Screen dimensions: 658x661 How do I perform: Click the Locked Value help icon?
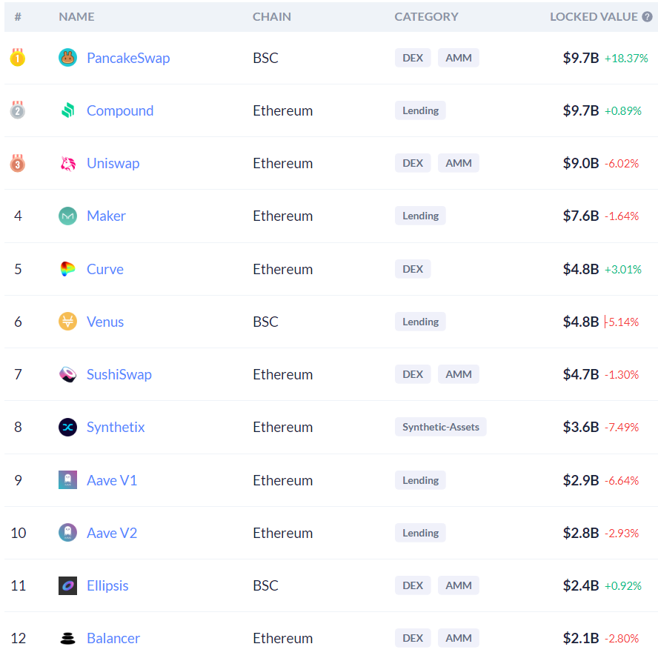[x=647, y=16]
